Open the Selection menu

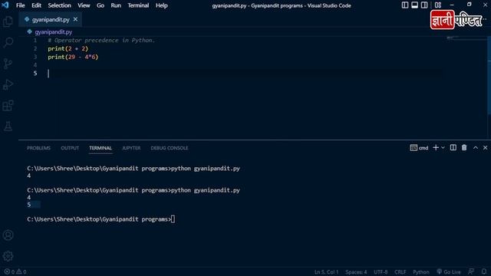pyautogui.click(x=59, y=5)
